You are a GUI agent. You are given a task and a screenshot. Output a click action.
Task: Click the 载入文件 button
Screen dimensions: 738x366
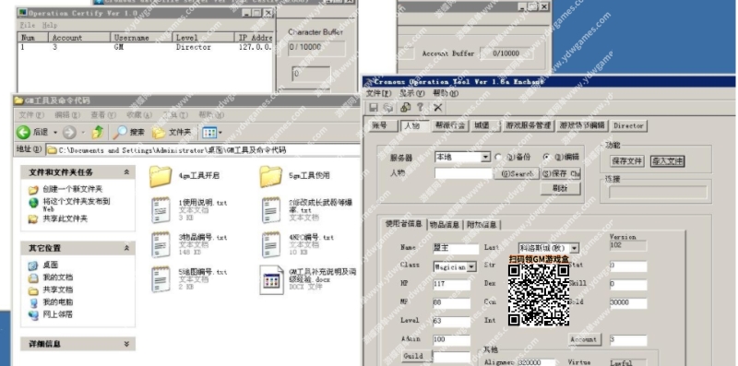667,161
